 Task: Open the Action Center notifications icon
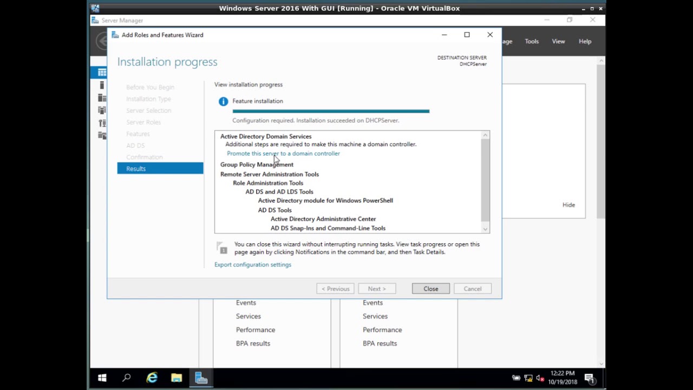[x=589, y=378]
